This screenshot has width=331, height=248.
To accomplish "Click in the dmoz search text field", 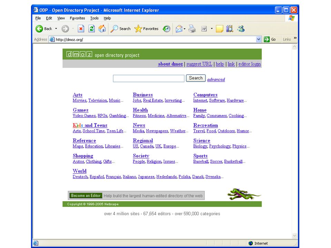I will [149, 79].
